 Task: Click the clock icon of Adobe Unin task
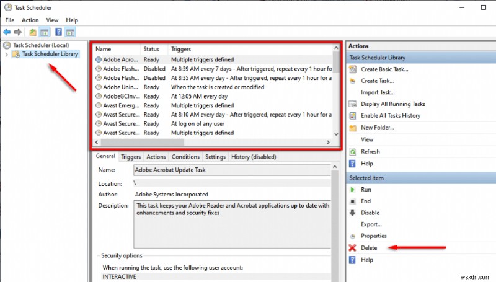pos(99,87)
